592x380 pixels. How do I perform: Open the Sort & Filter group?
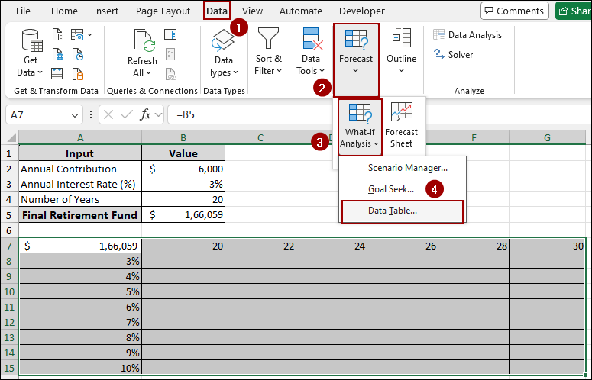(x=268, y=53)
